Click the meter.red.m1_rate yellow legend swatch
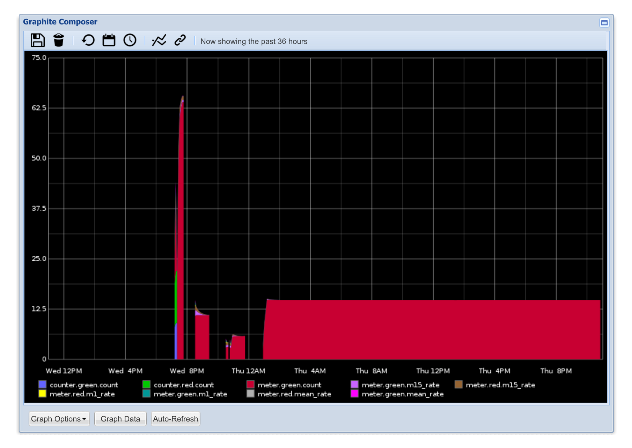 coord(43,394)
